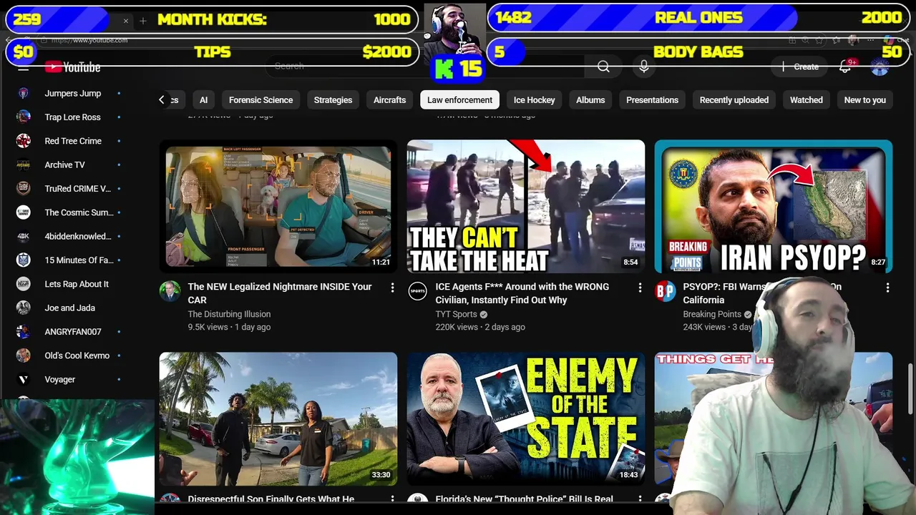Open THEY CAN'T TAKE THE HEAT thumbnail
This screenshot has height=515, width=916.
click(x=526, y=206)
